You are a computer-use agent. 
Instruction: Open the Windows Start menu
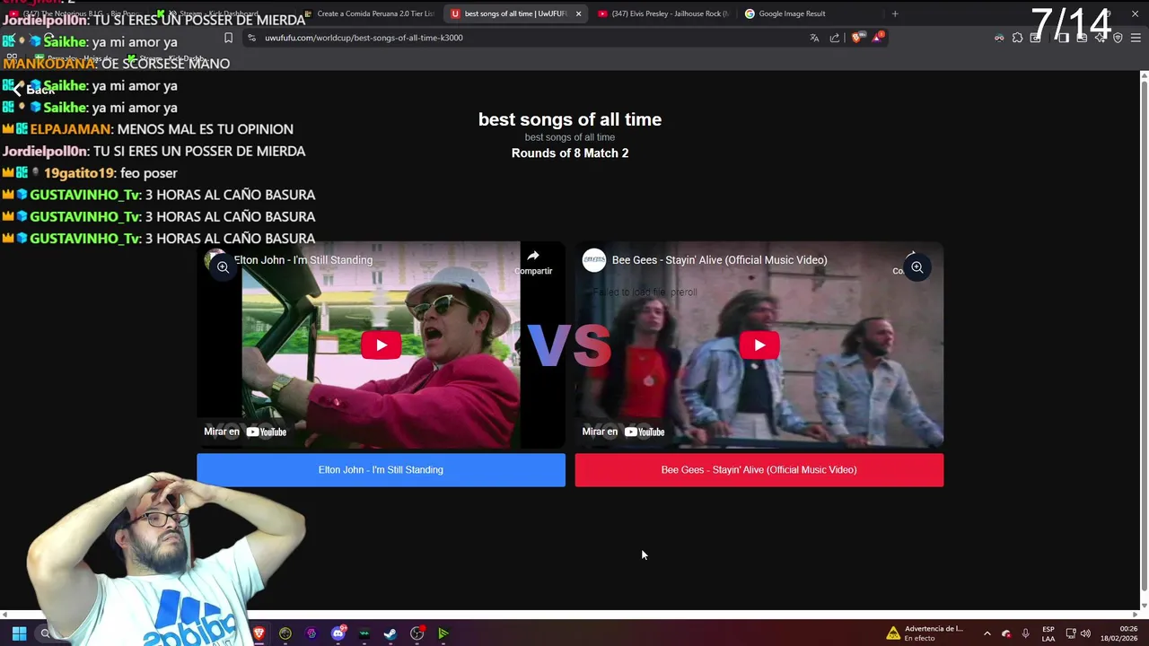tap(19, 633)
